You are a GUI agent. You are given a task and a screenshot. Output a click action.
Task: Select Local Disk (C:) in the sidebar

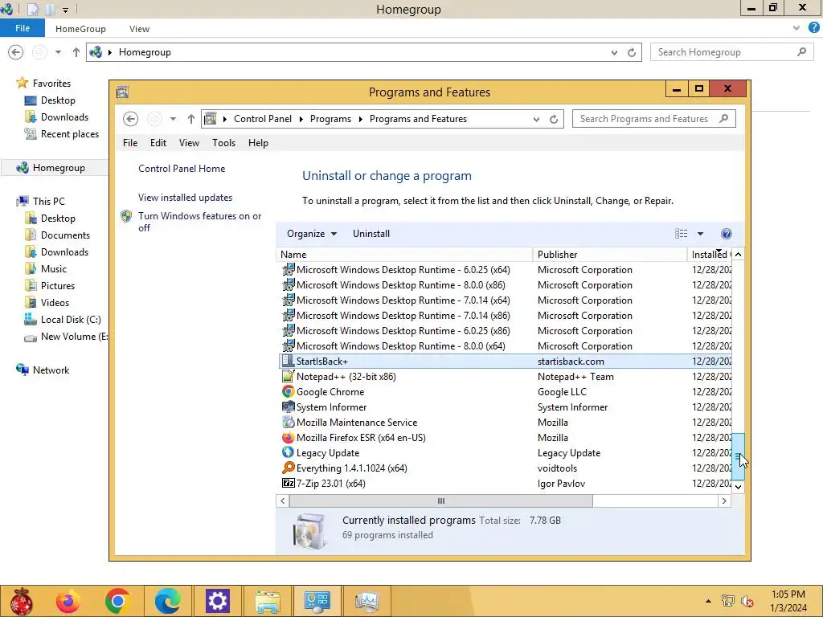(x=71, y=320)
